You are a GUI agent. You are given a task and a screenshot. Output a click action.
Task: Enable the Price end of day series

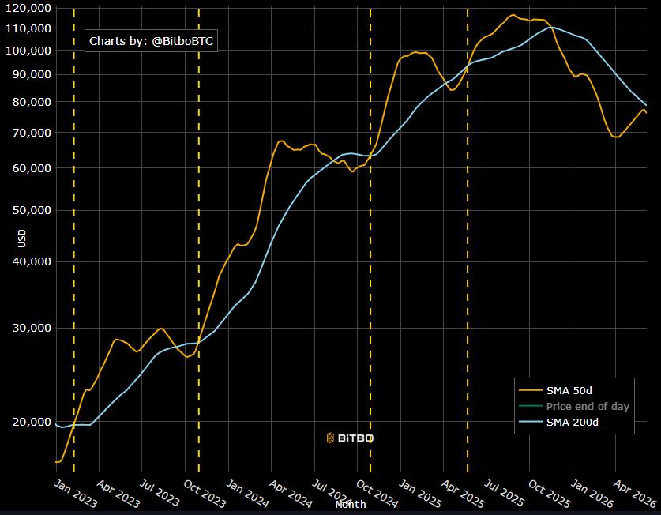click(x=574, y=406)
